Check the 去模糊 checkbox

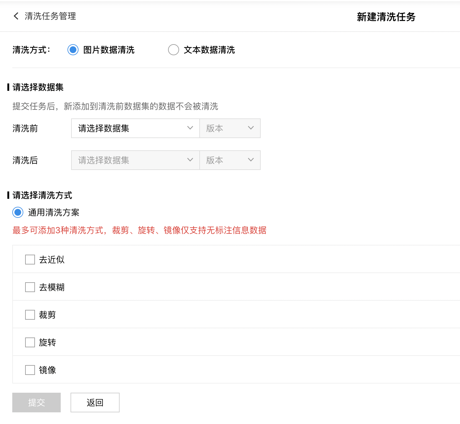coord(30,287)
